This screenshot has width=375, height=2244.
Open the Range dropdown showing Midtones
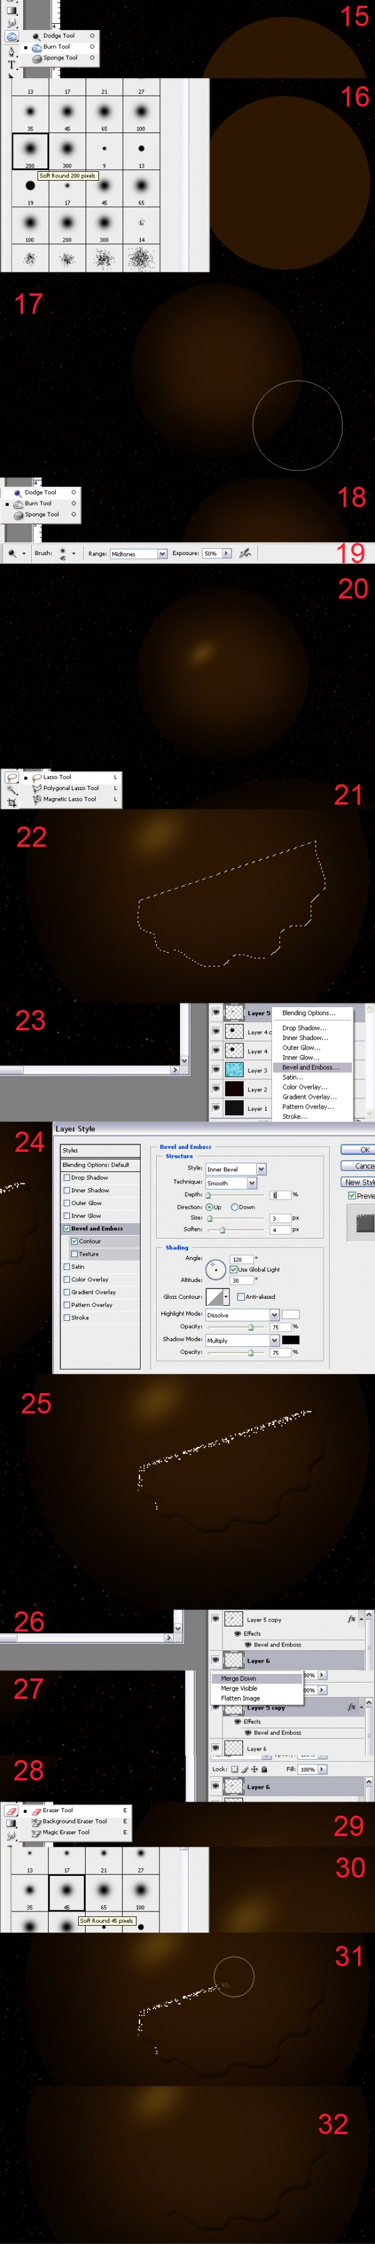[x=162, y=554]
